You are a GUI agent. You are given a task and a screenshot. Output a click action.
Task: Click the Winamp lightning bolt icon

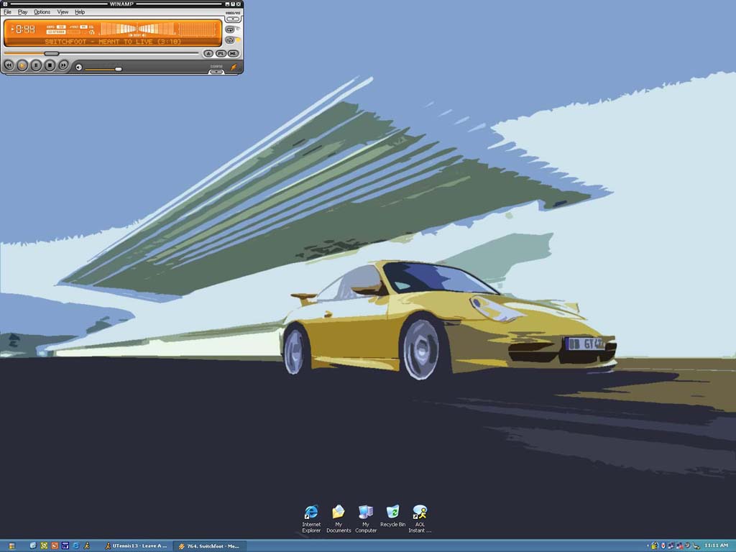pos(233,67)
